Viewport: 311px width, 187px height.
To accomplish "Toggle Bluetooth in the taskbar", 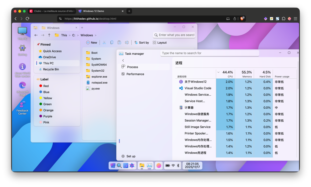I will (x=178, y=166).
